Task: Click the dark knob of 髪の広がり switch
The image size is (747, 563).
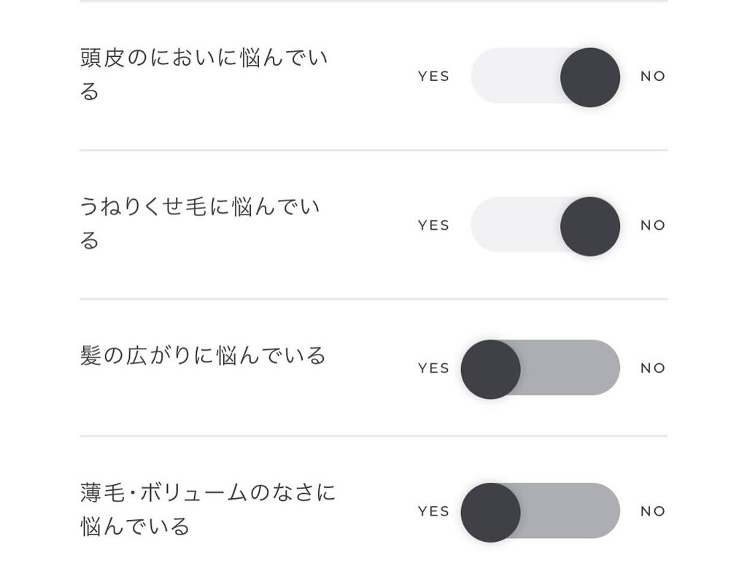Action: click(x=491, y=368)
